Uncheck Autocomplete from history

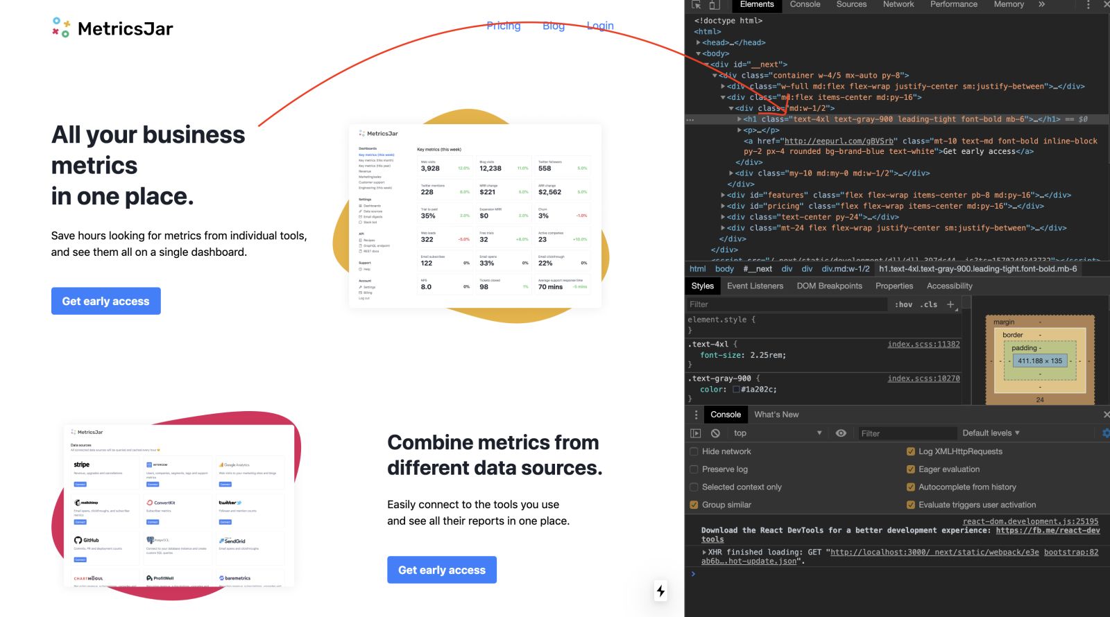pyautogui.click(x=911, y=487)
